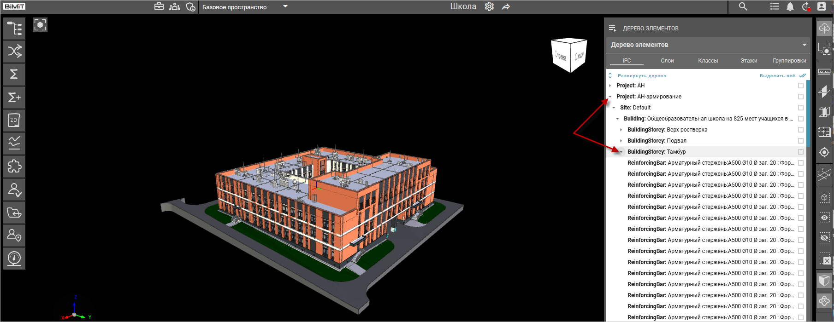
Task: Check the box for Project: АН
Action: (801, 86)
